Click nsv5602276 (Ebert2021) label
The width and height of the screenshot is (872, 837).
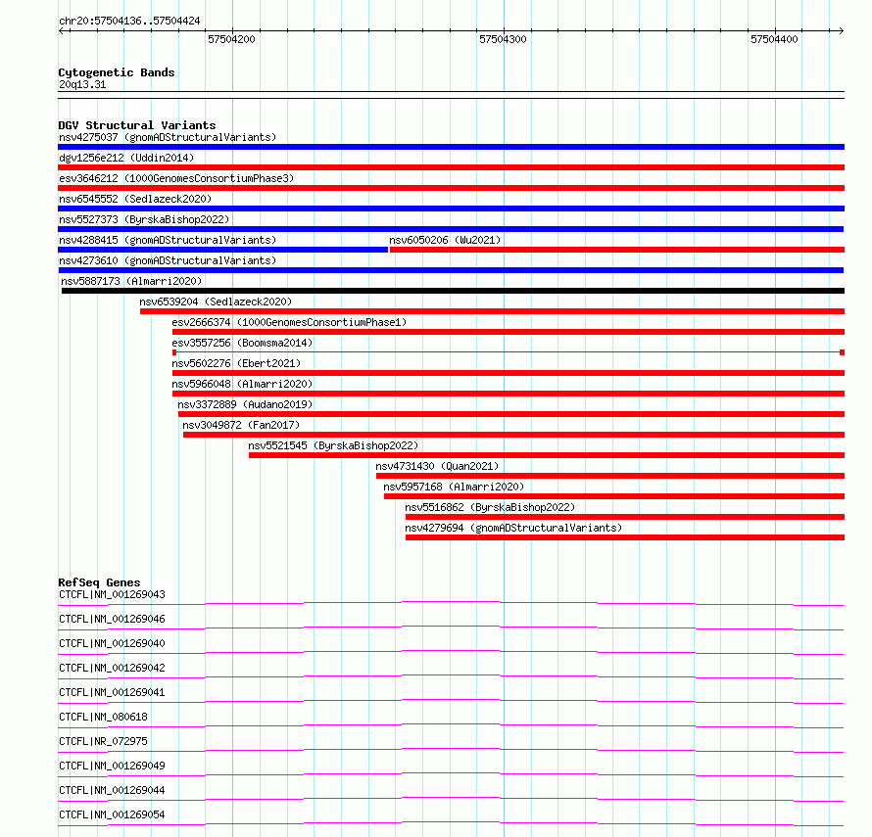pyautogui.click(x=236, y=363)
